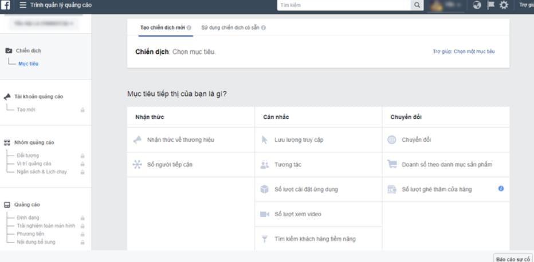Choose Số người tiếp cận objective
This screenshot has height=262, width=534.
(x=191, y=165)
